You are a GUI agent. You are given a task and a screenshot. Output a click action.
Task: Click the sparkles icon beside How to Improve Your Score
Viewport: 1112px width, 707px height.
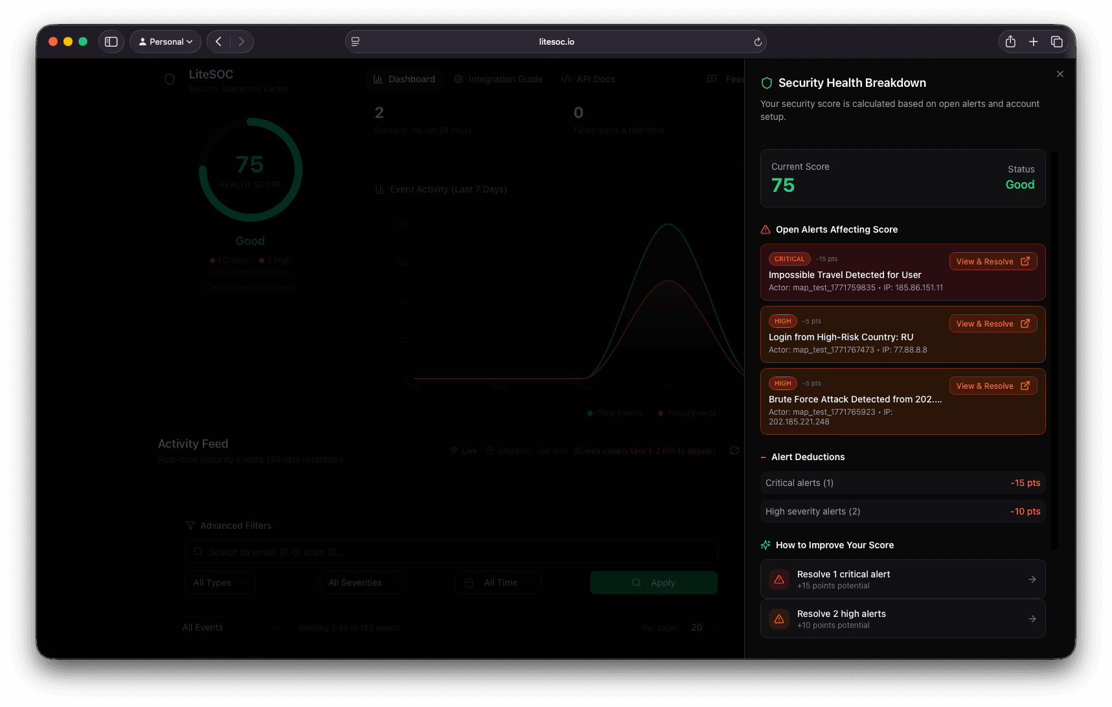(x=766, y=545)
